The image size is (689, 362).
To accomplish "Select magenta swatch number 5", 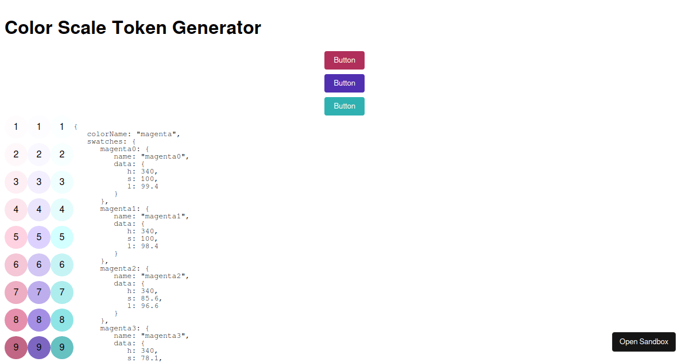I will [16, 237].
